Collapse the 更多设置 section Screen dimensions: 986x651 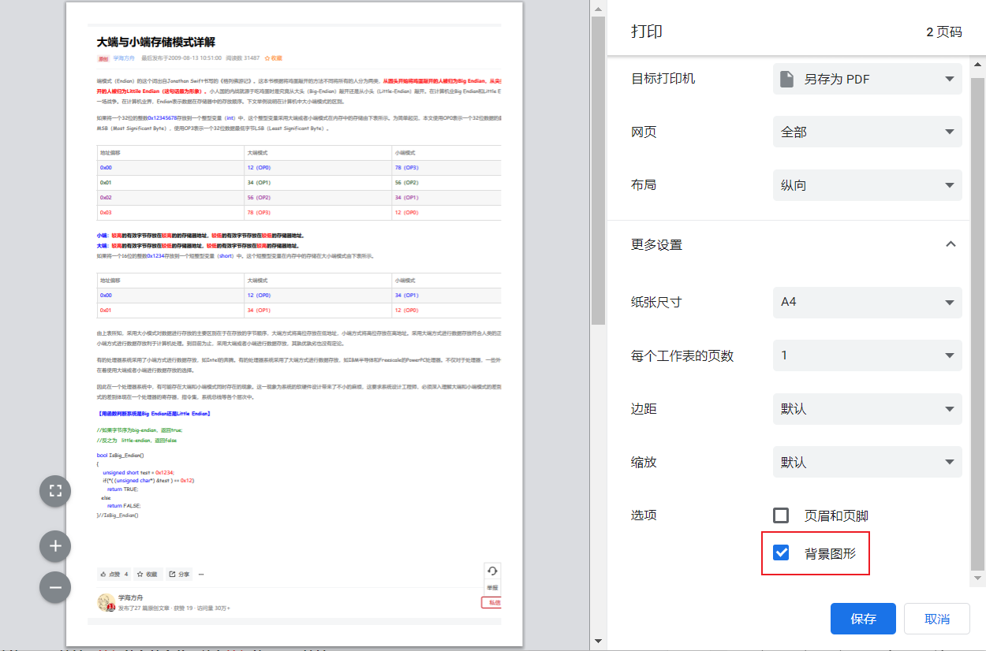[951, 244]
